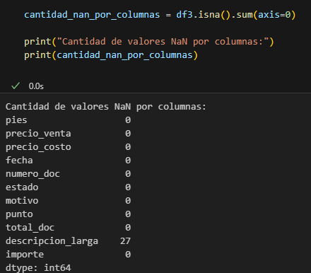The width and height of the screenshot is (311, 273).
Task: Place cursor on cantidad_nan_por_columnas variable in first line
Action: tap(92, 15)
